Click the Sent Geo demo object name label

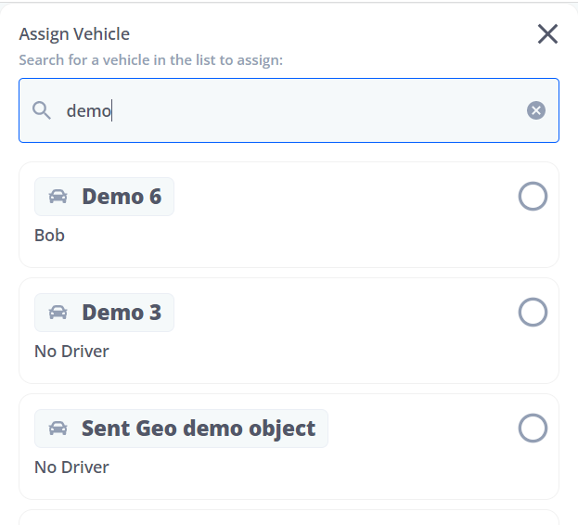pyautogui.click(x=199, y=429)
